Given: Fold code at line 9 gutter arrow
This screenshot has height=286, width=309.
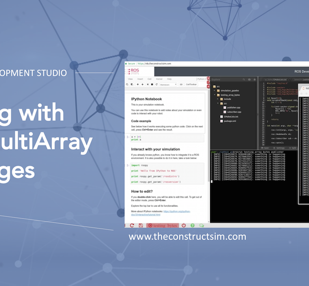Looking at the screenshot, I should [x=265, y=100].
